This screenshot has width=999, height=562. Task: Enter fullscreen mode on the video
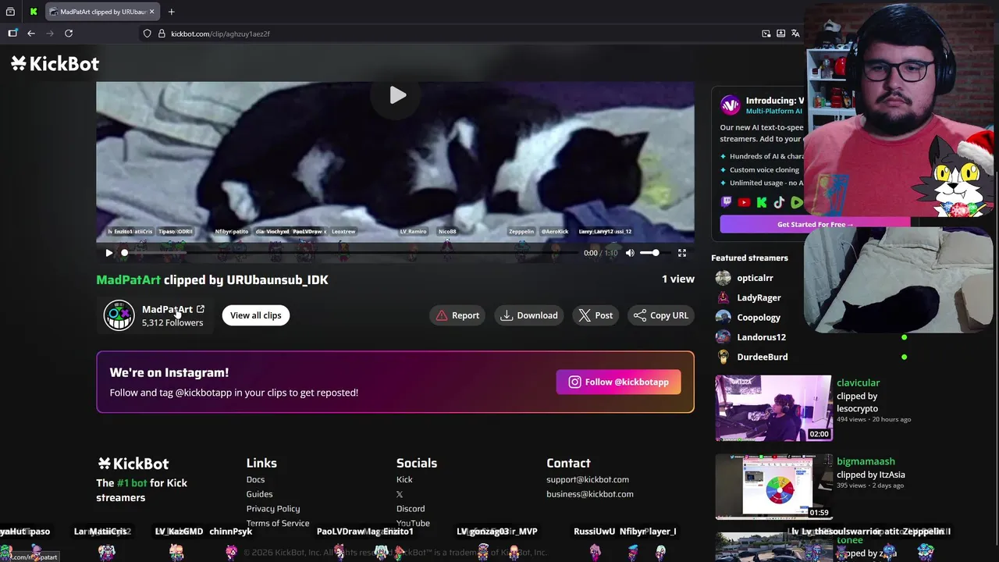point(682,253)
